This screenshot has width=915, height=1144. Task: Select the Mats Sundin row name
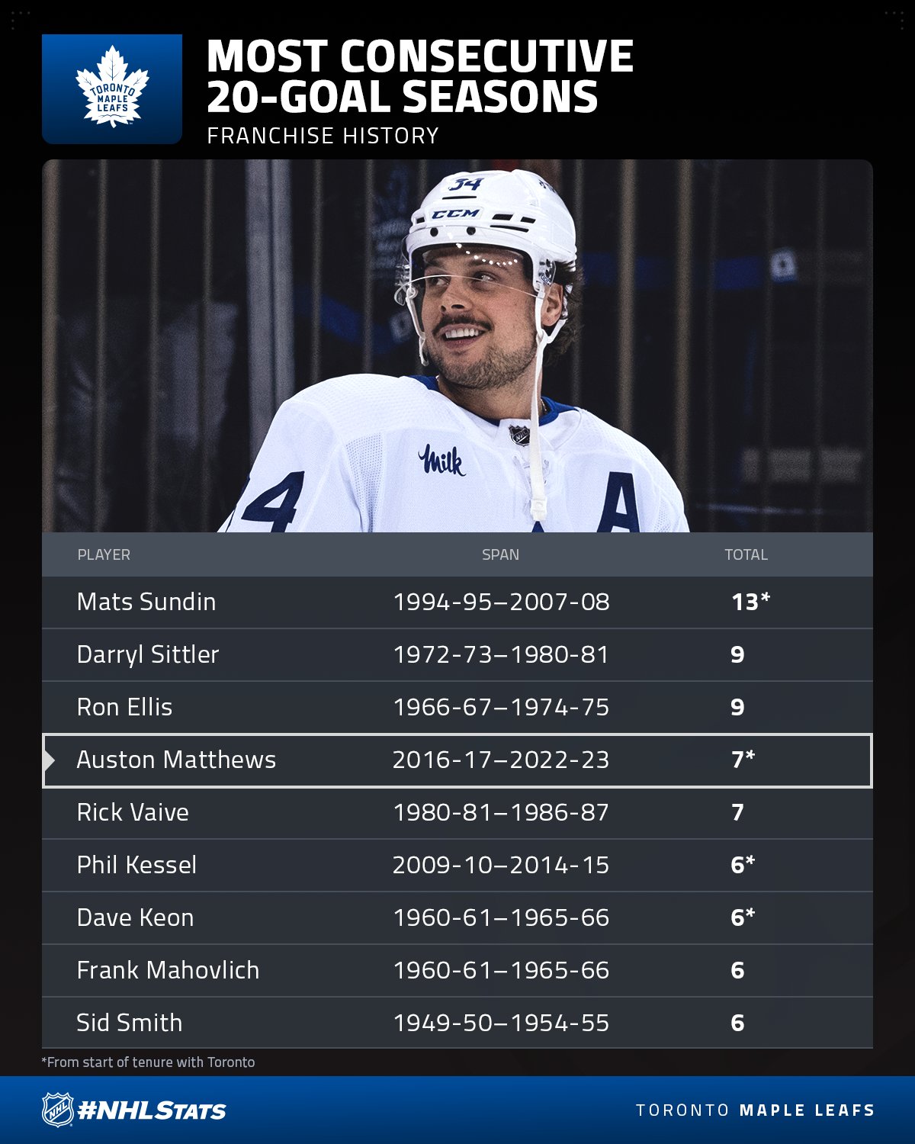(x=146, y=602)
